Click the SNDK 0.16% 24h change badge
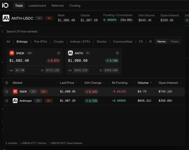The image size is (189, 150). 91,92
